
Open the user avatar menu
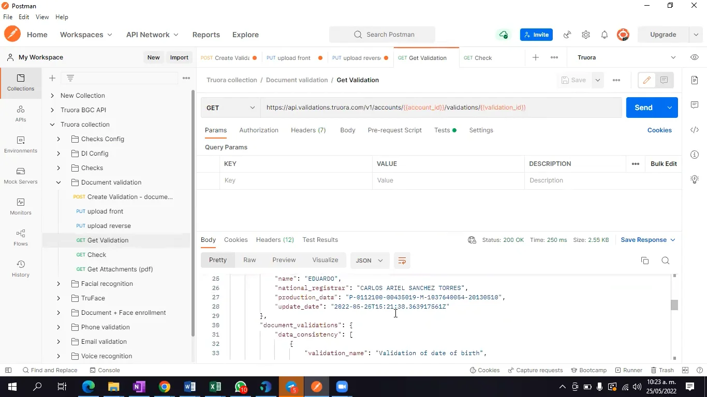click(623, 35)
